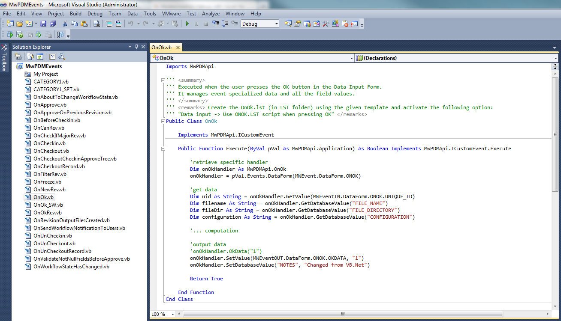The height and width of the screenshot is (321, 561).
Task: Click the Add New Item toolbar icon
Action: coord(29,24)
